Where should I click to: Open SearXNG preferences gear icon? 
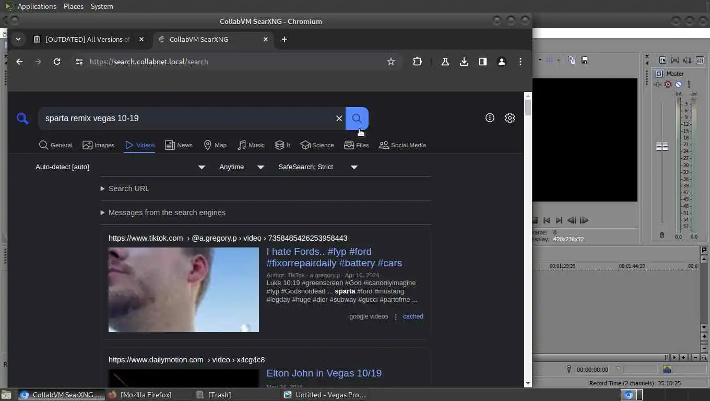510,118
